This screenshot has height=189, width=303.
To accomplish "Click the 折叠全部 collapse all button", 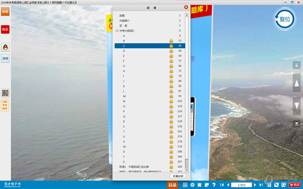I will [178, 176].
